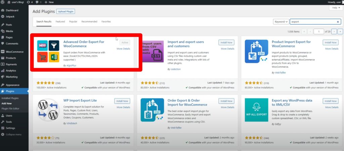
Task: Install Export any WordPress data to XML/CSV
Action: point(331,101)
